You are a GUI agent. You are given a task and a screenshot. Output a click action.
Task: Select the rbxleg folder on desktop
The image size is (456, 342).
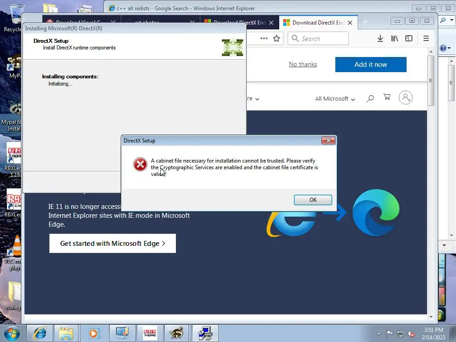click(x=13, y=296)
